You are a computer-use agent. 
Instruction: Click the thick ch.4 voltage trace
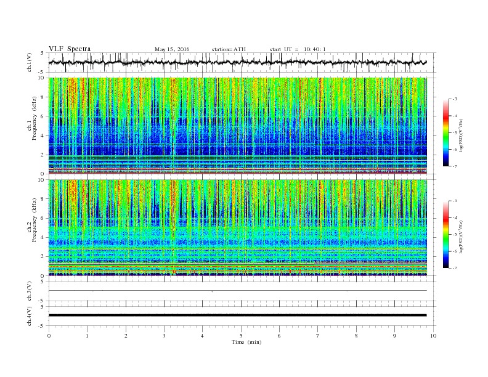(237, 315)
